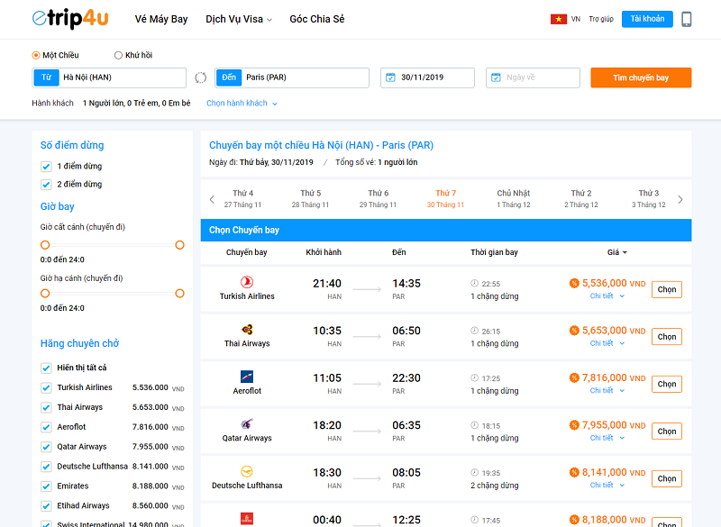This screenshot has width=721, height=527.
Task: Click the swap origin/destination icon
Action: [200, 77]
